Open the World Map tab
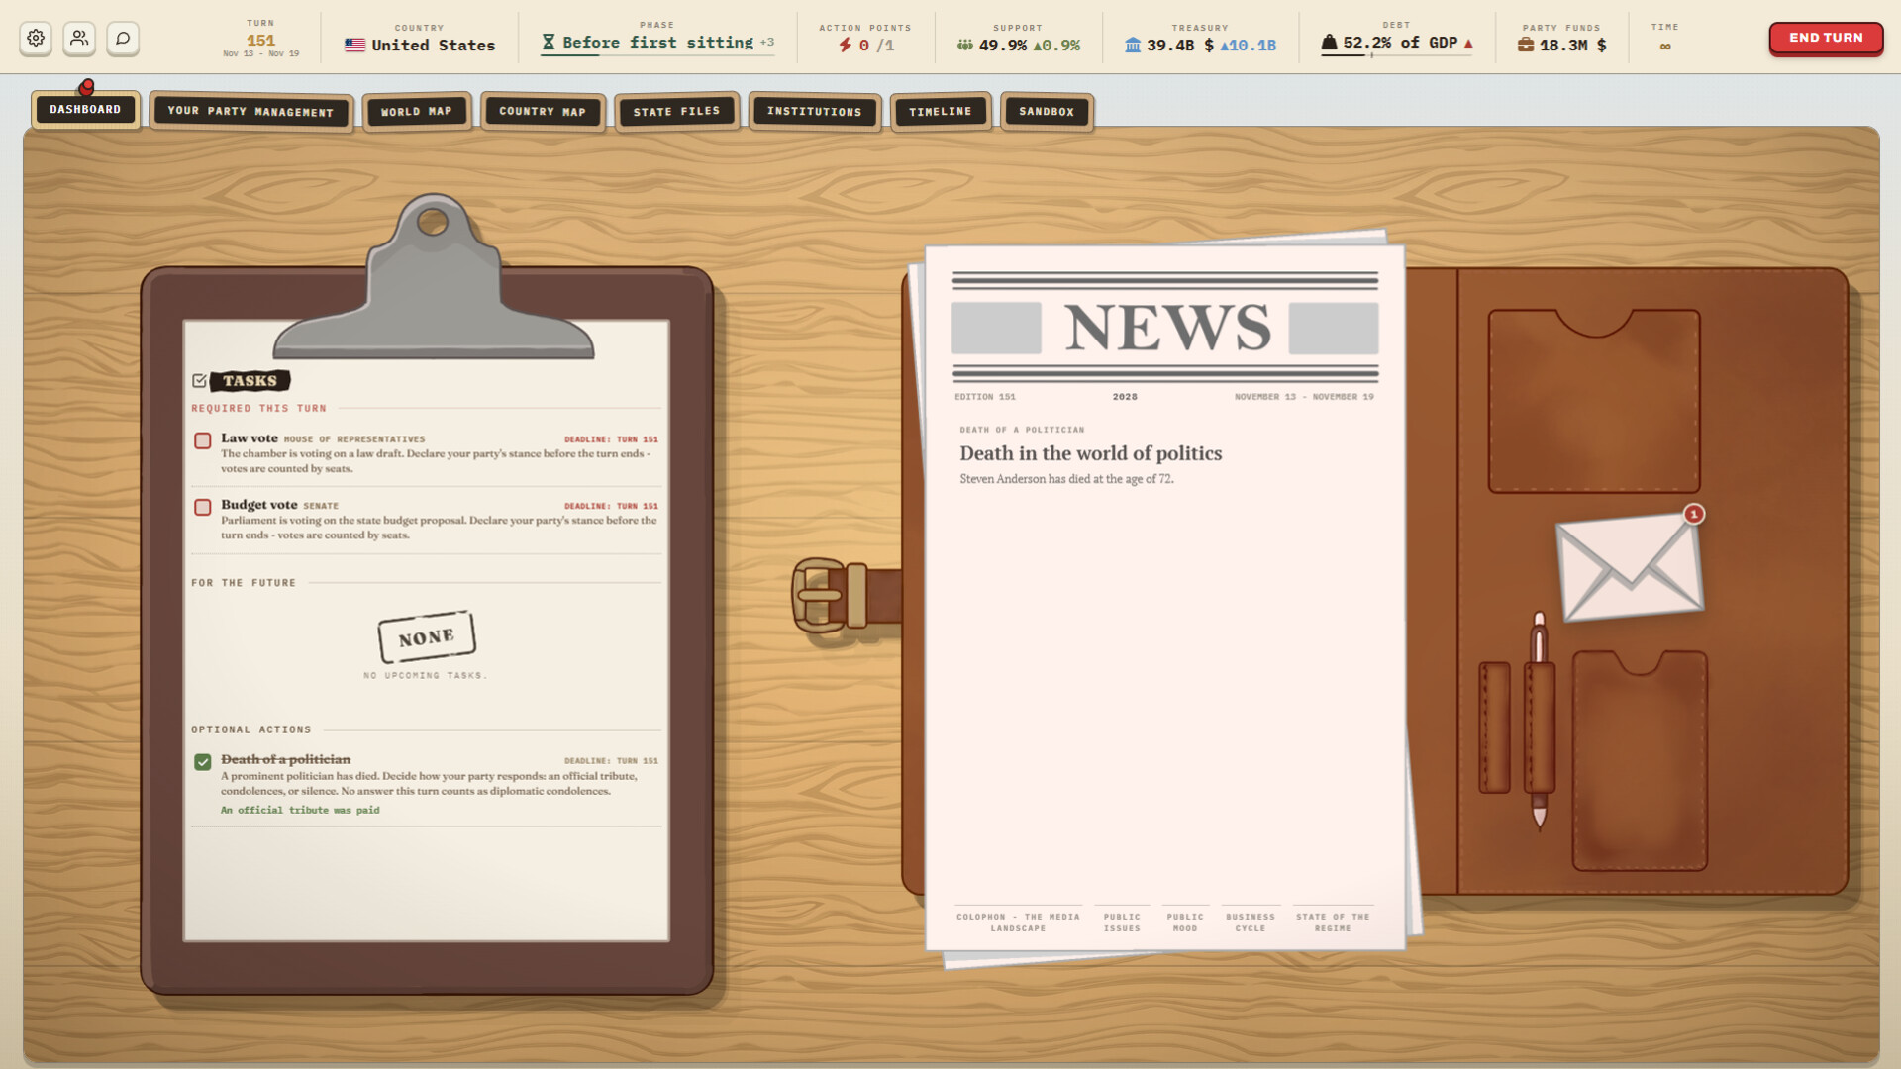The height and width of the screenshot is (1069, 1901). (416, 112)
